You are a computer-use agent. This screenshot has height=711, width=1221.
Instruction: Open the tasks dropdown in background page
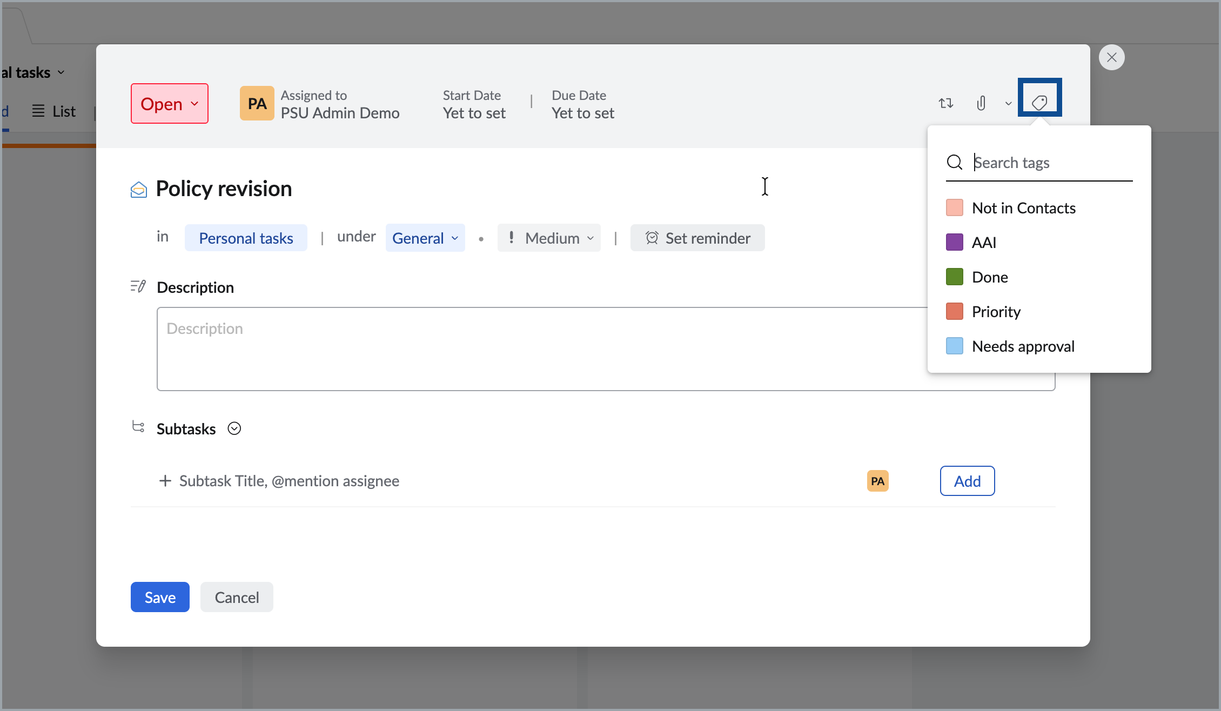(x=33, y=72)
